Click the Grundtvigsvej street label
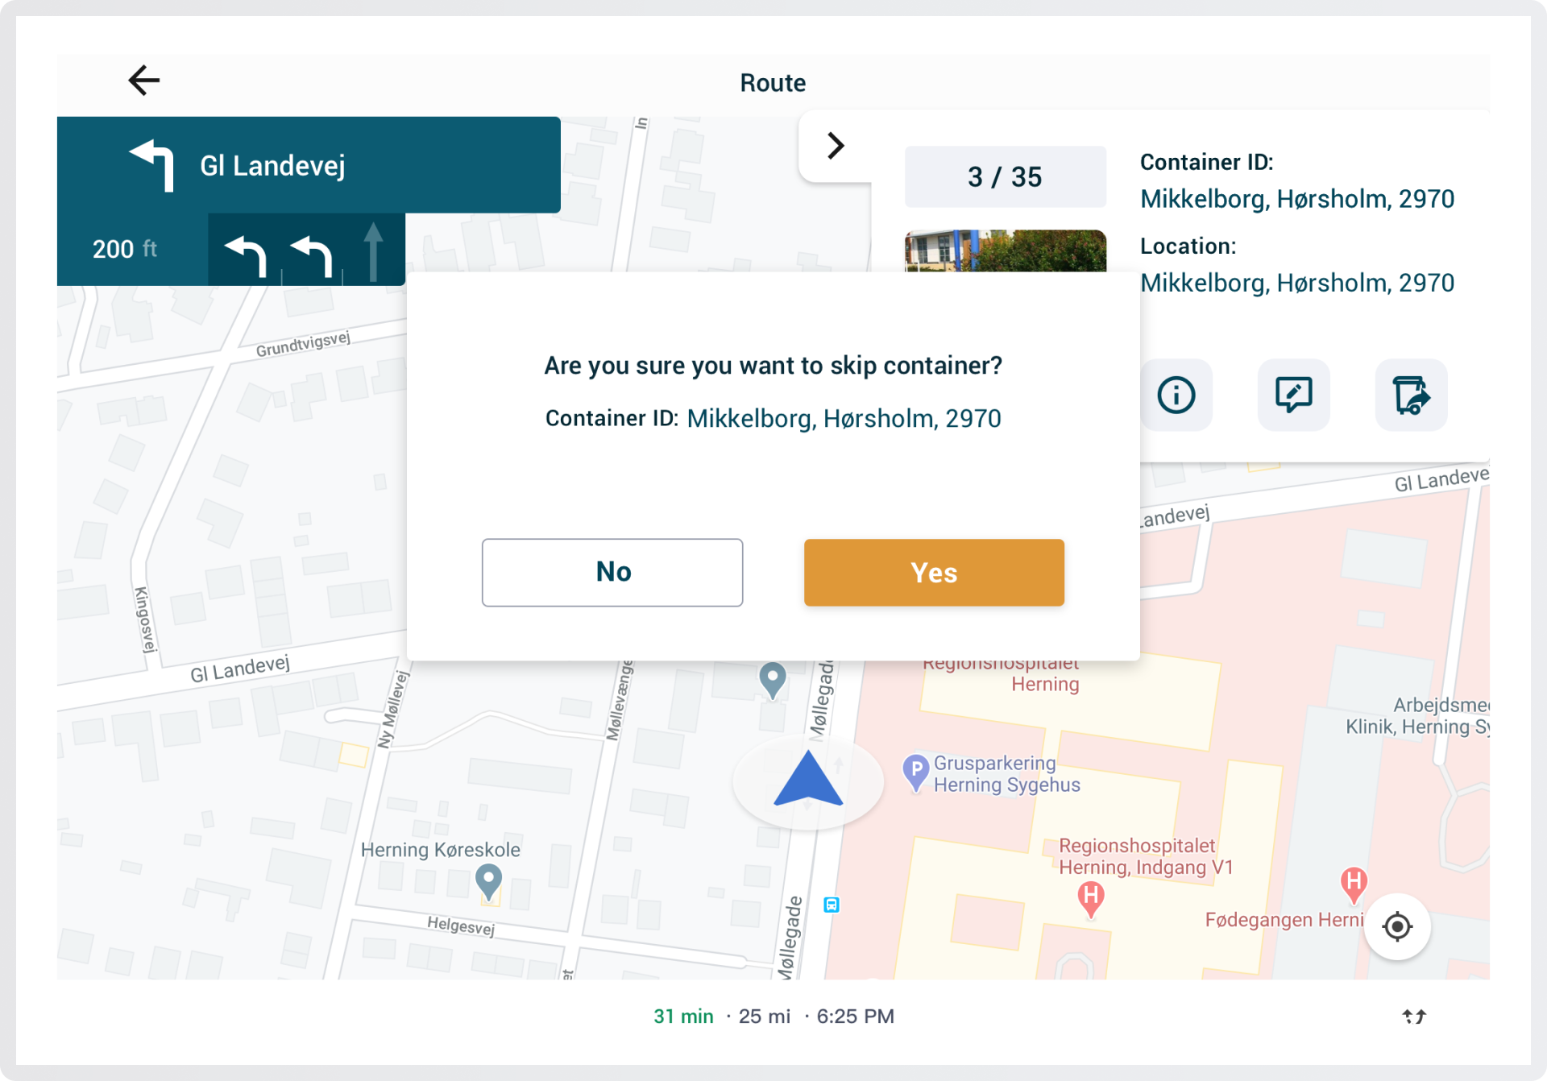This screenshot has height=1081, width=1547. click(303, 344)
